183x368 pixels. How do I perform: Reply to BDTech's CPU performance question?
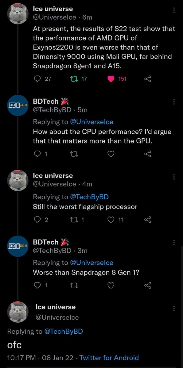click(x=38, y=154)
